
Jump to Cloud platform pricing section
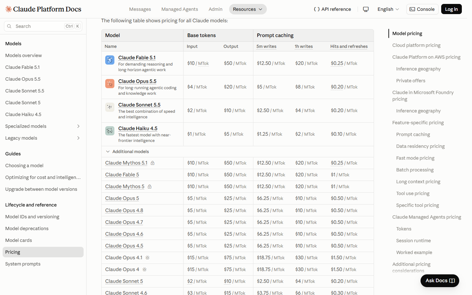coord(416,45)
